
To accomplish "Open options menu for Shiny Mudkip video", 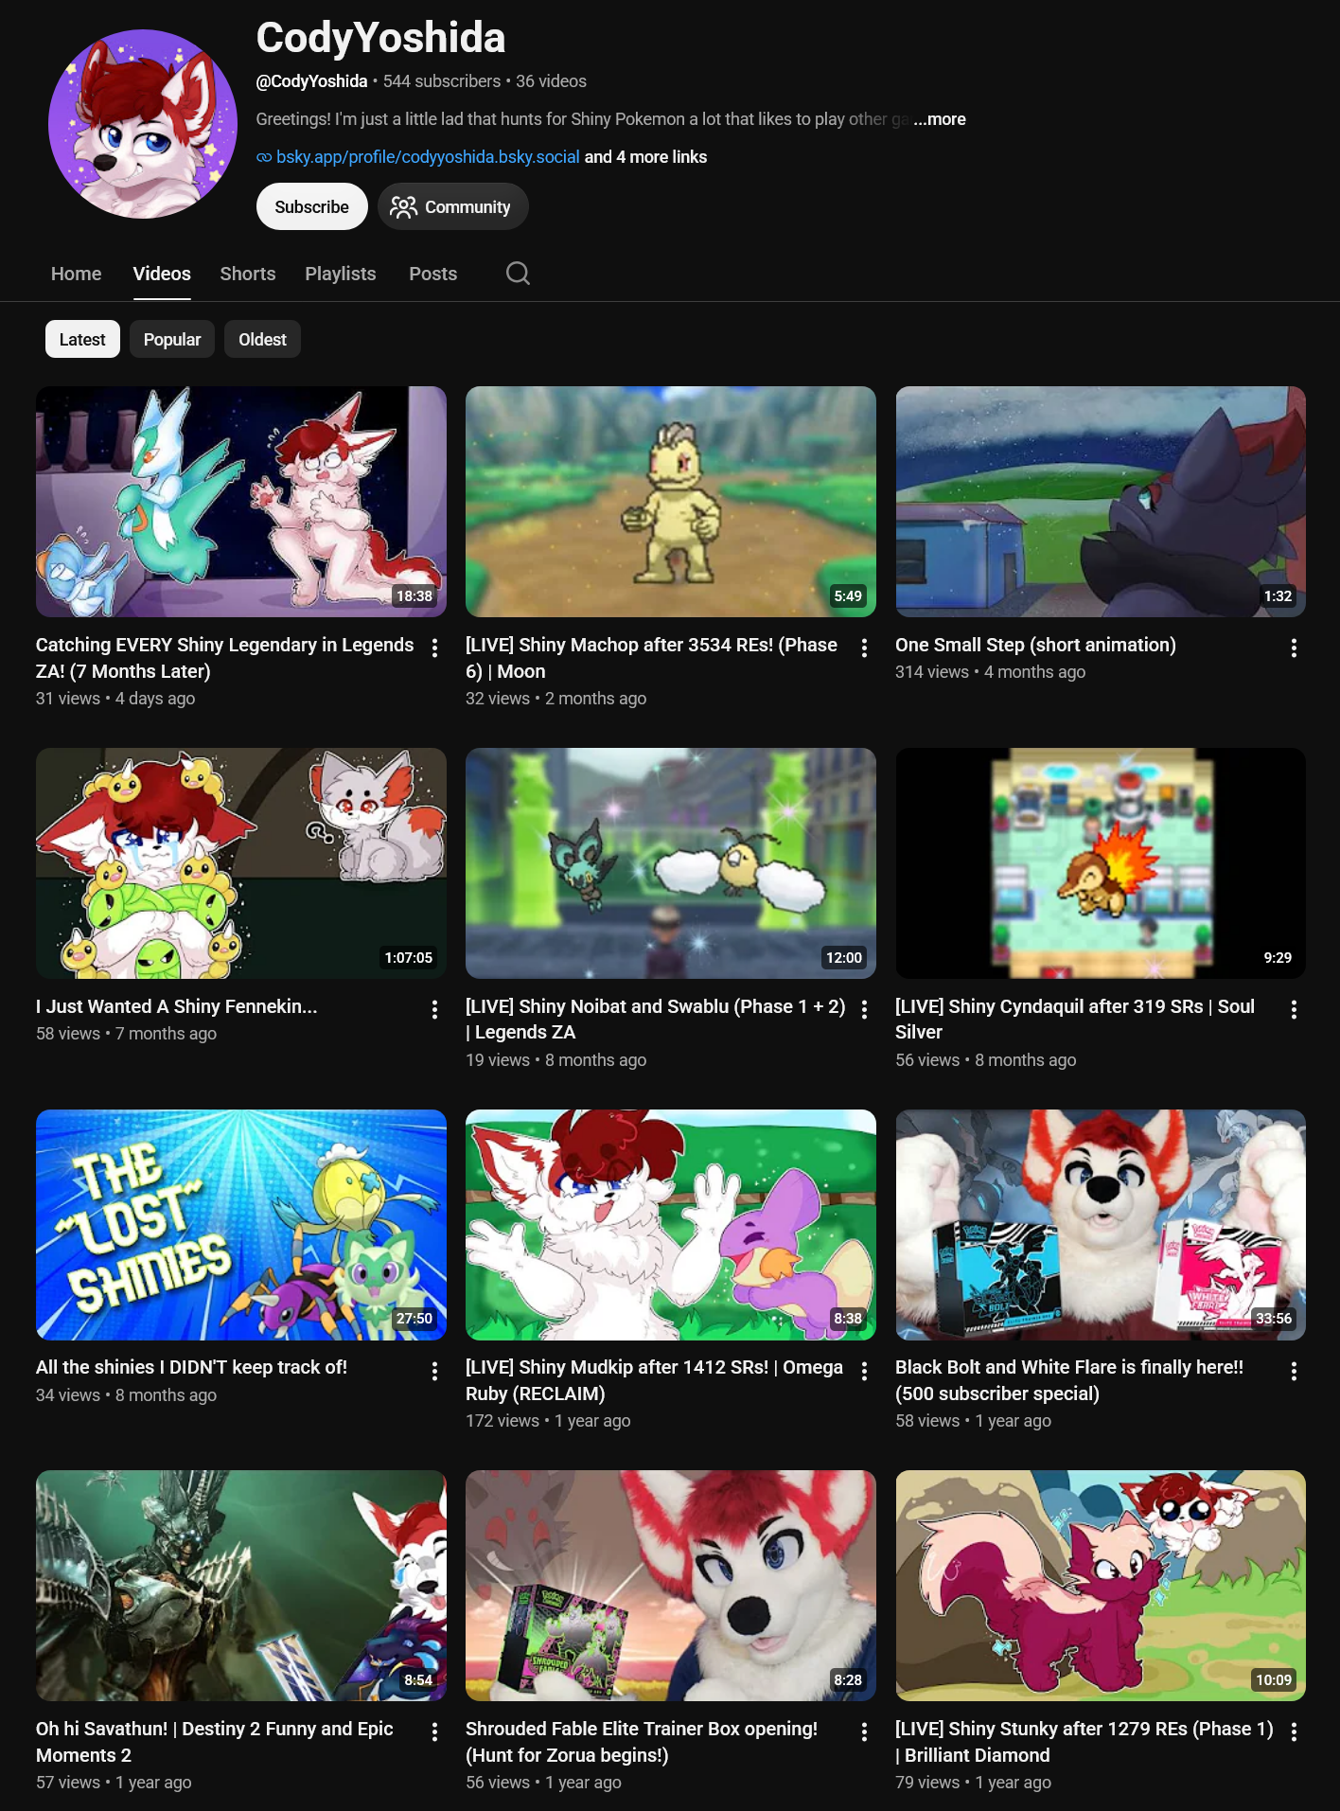I will coord(864,1371).
